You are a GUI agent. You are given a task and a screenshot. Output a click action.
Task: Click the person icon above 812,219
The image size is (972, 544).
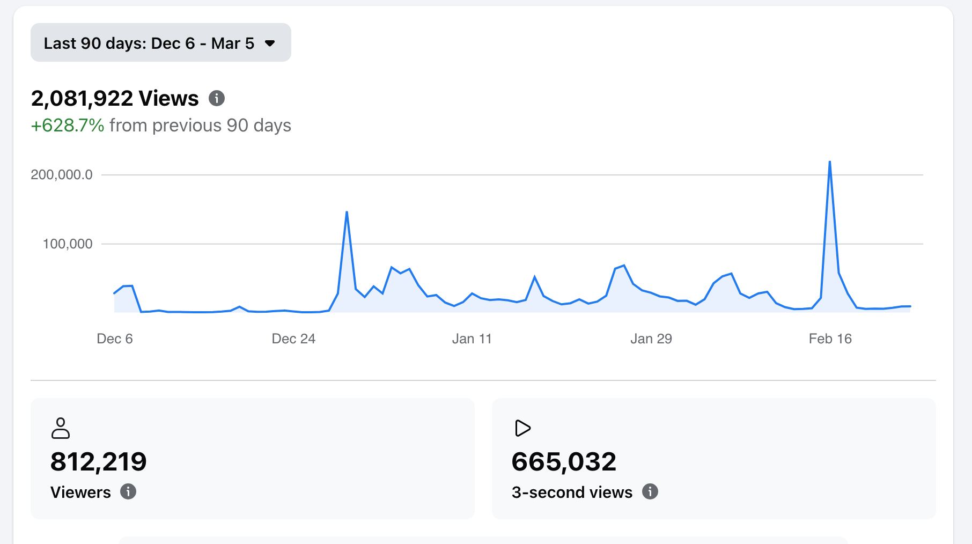pyautogui.click(x=61, y=428)
